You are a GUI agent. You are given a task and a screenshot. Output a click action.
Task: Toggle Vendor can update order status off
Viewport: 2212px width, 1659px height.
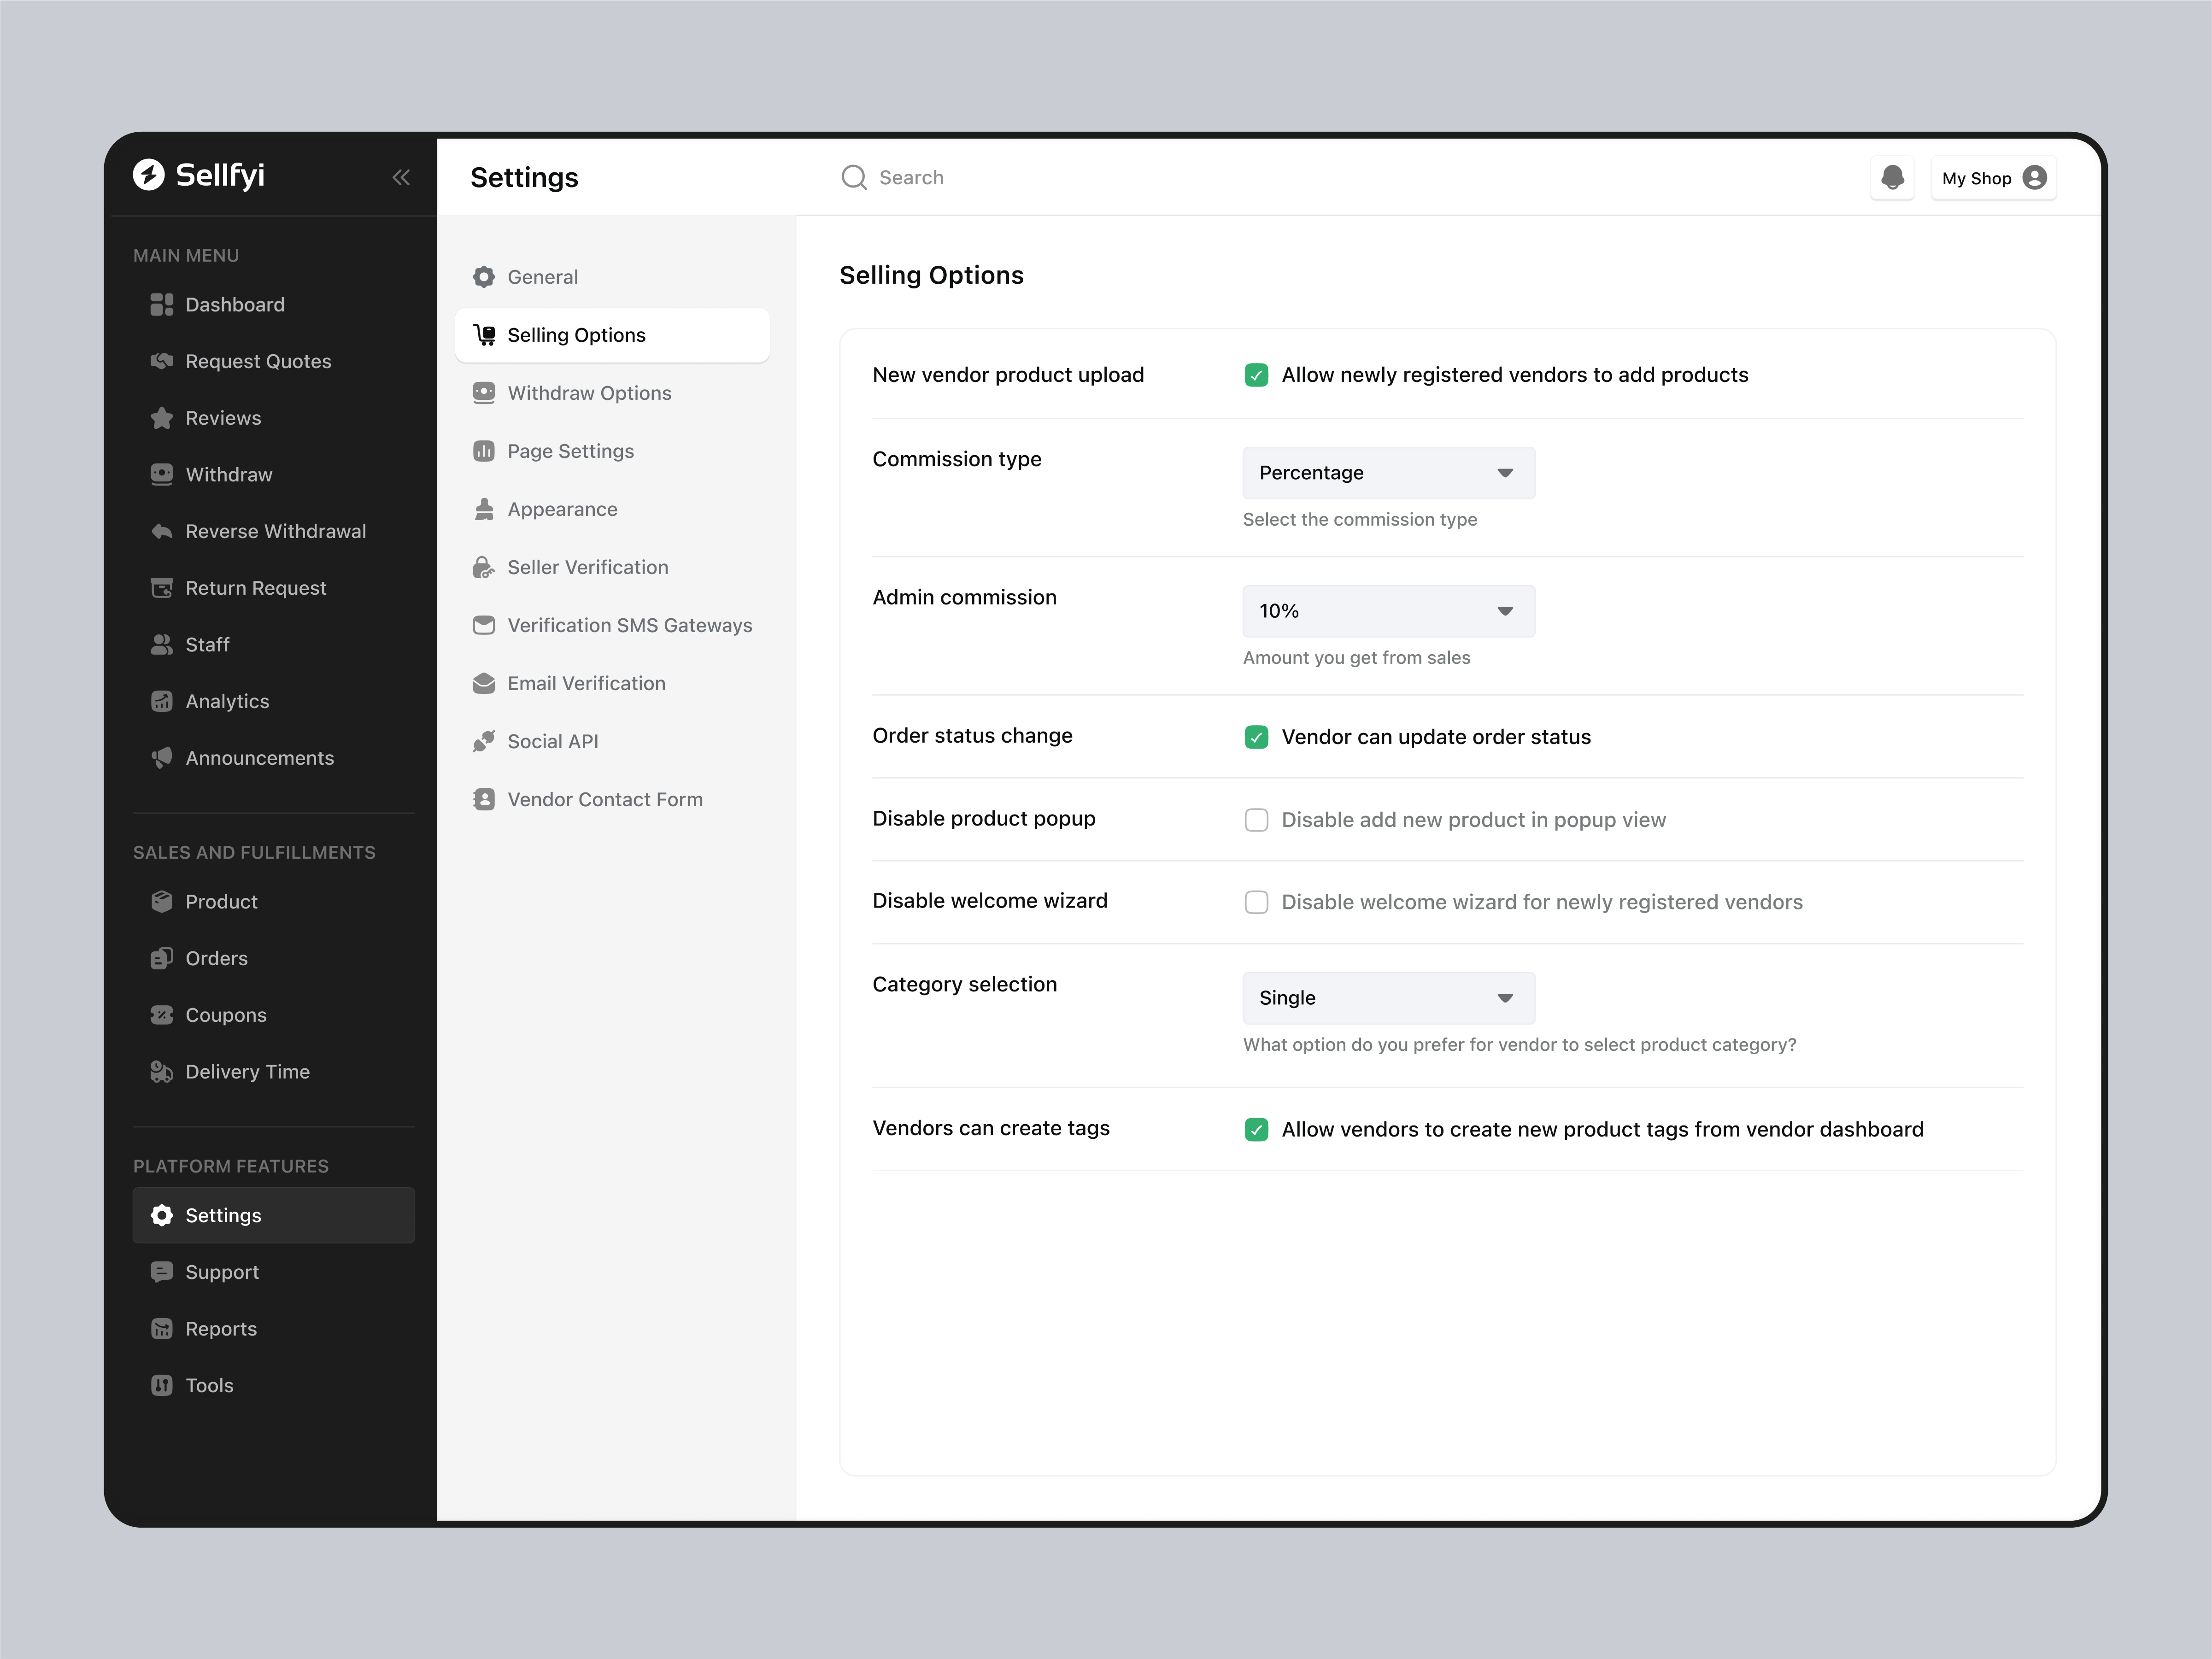pyautogui.click(x=1256, y=737)
